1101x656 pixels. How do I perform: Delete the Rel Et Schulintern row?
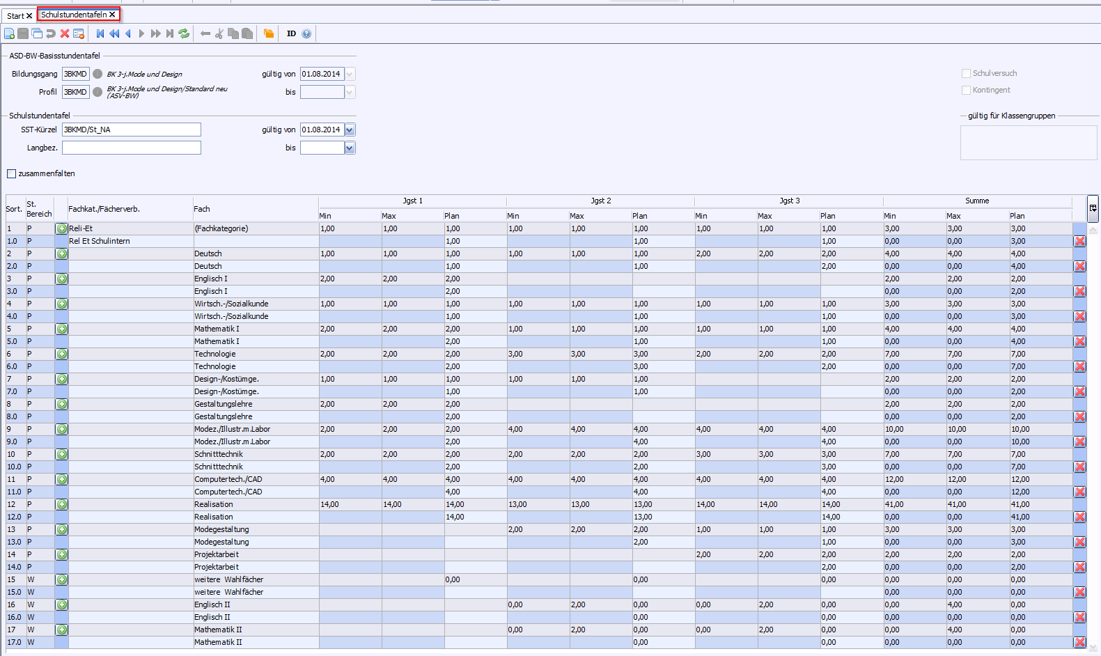(1079, 241)
